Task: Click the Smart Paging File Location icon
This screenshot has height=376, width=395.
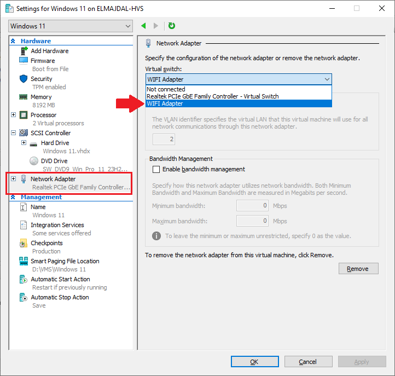Action: pos(24,261)
